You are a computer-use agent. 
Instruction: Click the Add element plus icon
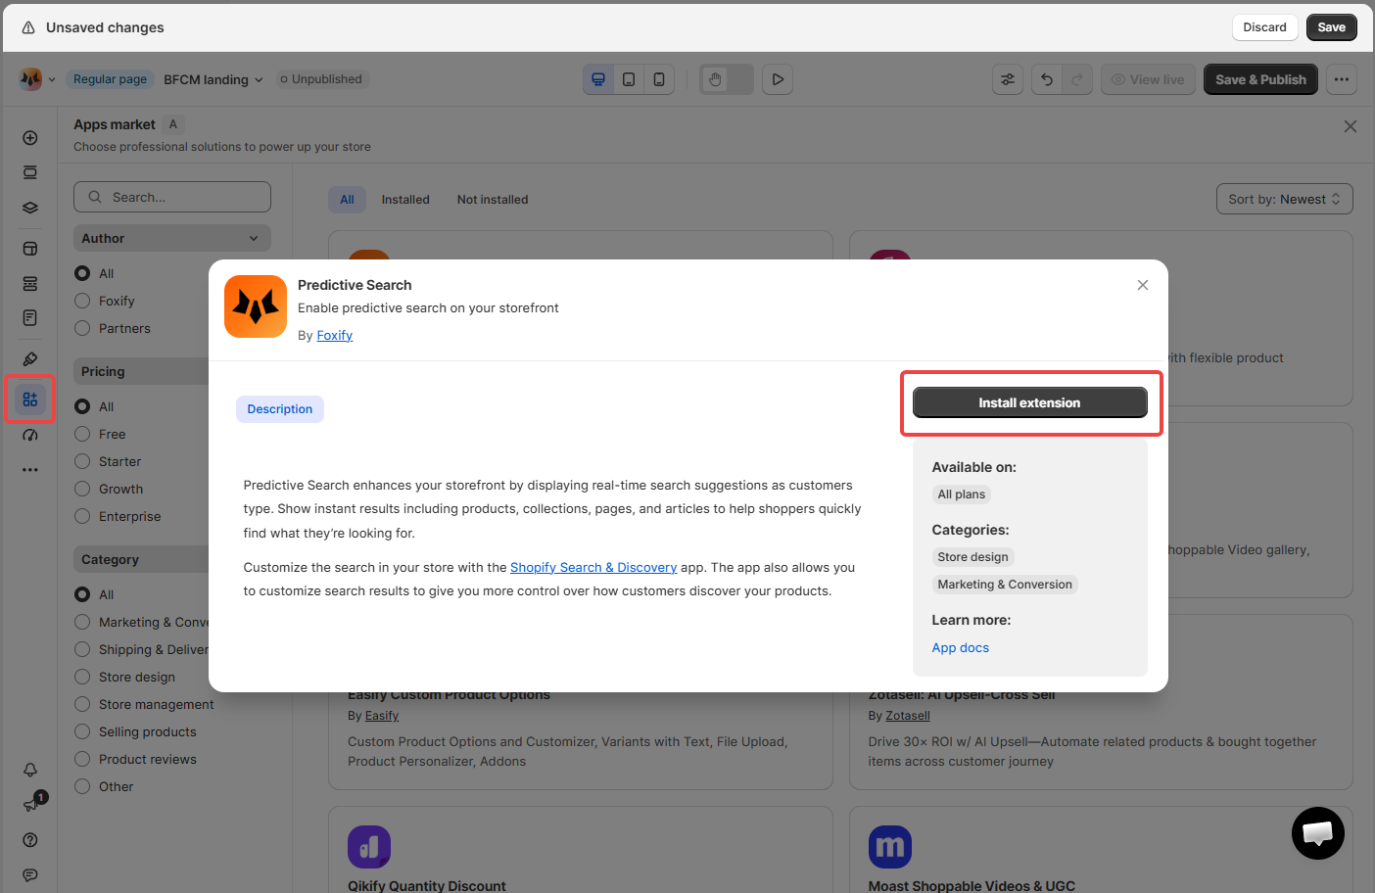[30, 138]
